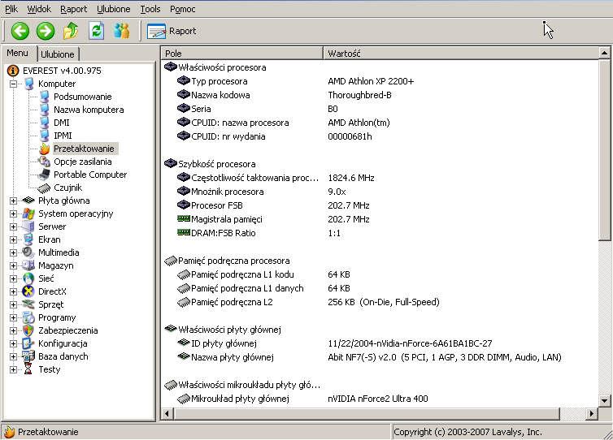Open the Tools menu
Screen dimensions: 613x440
pyautogui.click(x=150, y=9)
